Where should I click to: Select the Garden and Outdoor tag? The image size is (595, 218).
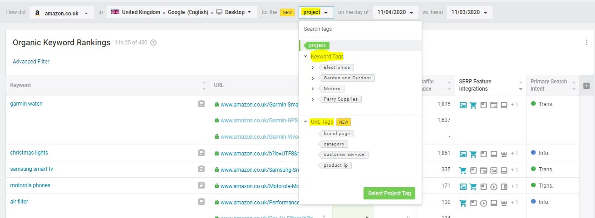[347, 78]
